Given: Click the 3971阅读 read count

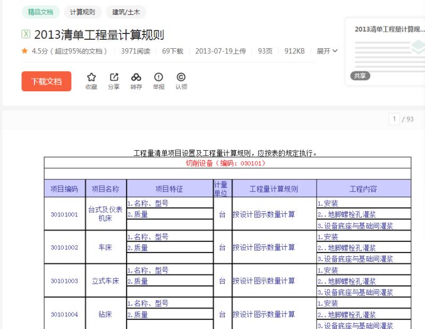Looking at the screenshot, I should (x=135, y=51).
